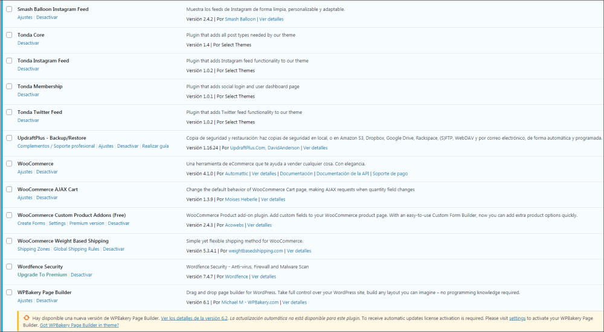View details of WooCommerce version 4.1.0
604x332 pixels.
point(264,174)
